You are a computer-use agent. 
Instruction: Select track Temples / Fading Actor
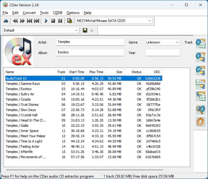point(84,146)
